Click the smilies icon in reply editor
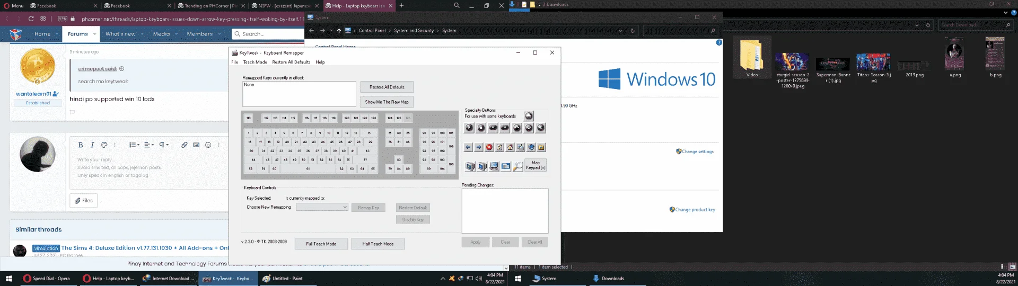This screenshot has height=286, width=1018. (x=208, y=145)
